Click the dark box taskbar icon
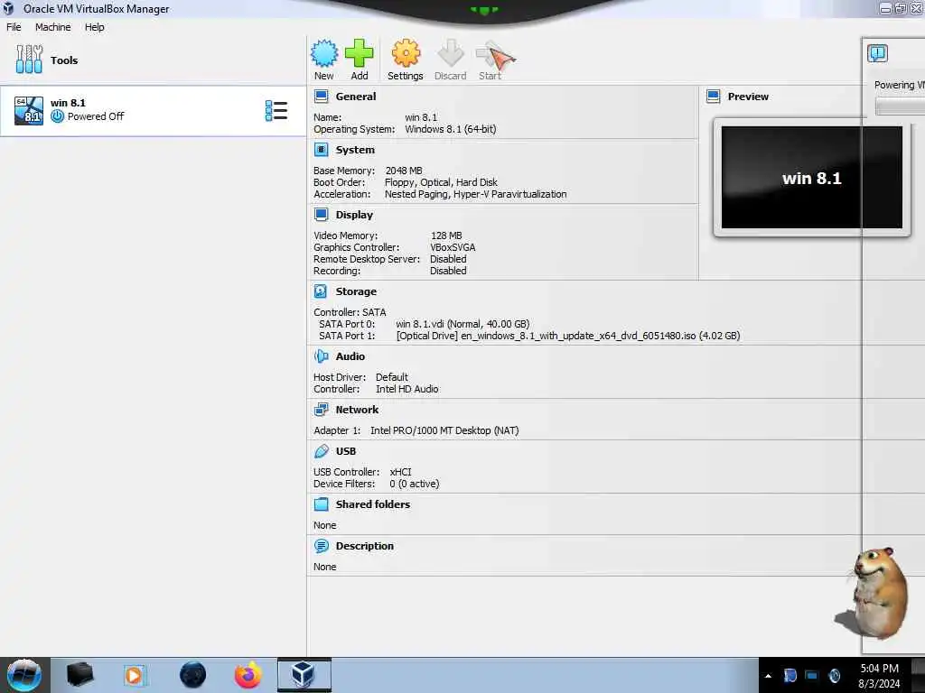Screen dimensions: 925x693 click(x=79, y=675)
